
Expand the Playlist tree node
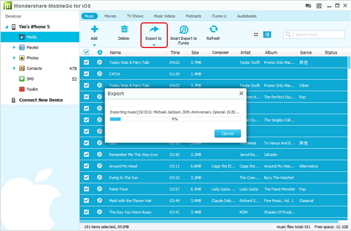pos(14,47)
